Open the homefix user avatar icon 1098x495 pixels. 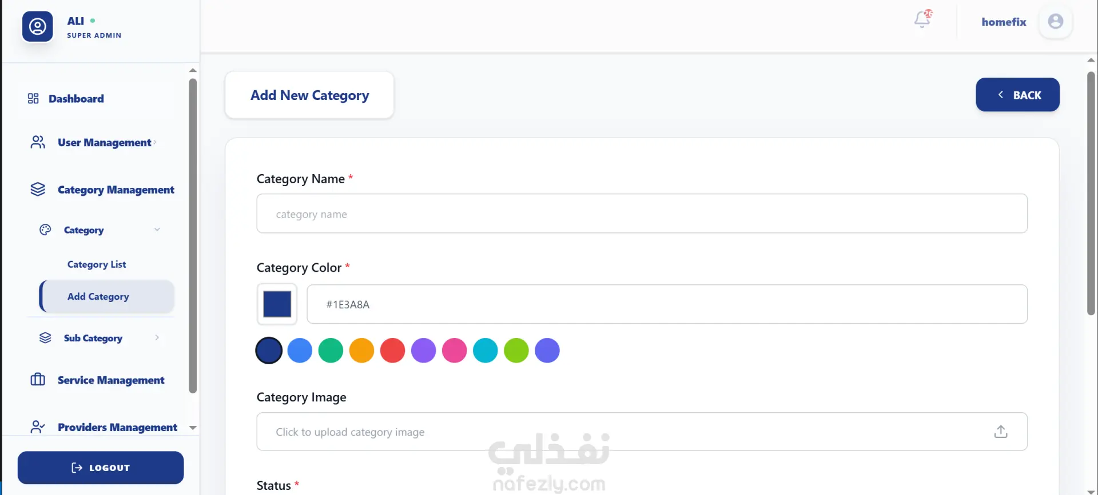point(1055,22)
